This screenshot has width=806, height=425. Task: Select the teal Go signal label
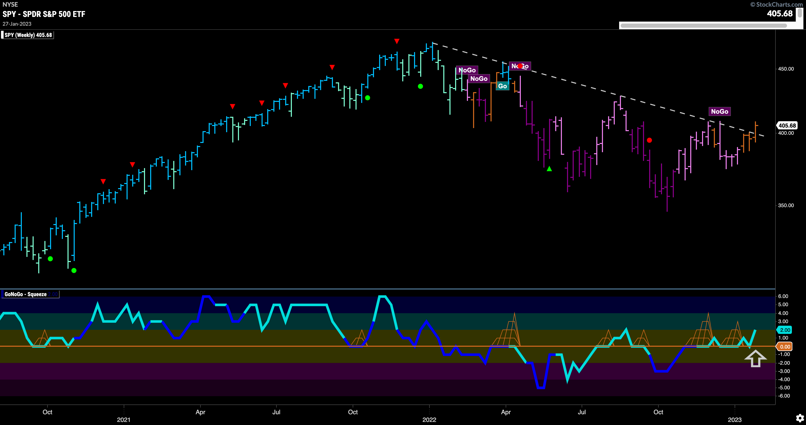502,86
